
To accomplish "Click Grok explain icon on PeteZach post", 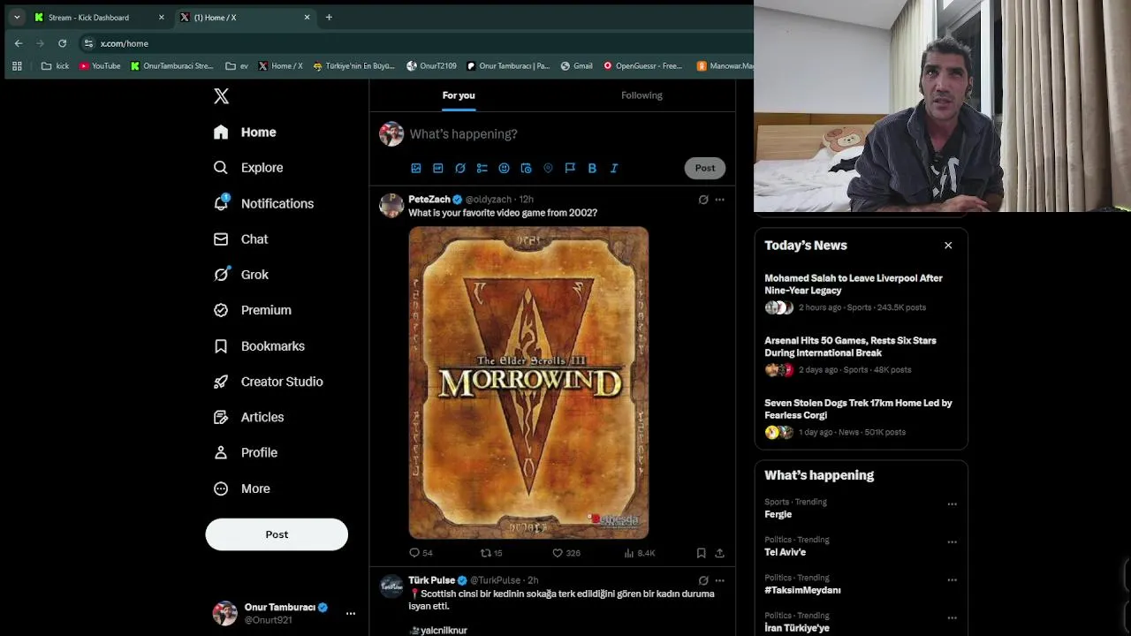I will click(703, 200).
